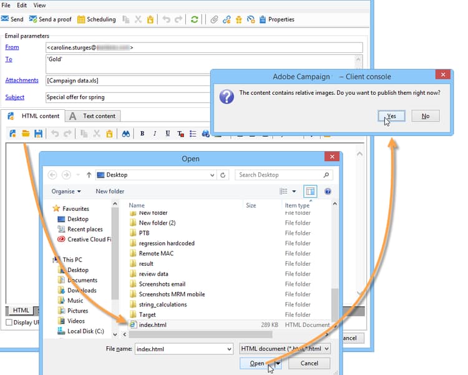Click the Open button in file dialog
The image size is (468, 375).
(257, 363)
